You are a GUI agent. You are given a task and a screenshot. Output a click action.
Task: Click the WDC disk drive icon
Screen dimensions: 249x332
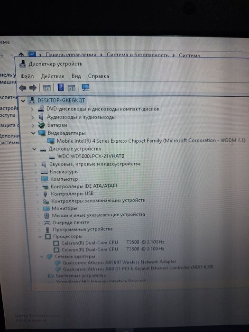52,157
